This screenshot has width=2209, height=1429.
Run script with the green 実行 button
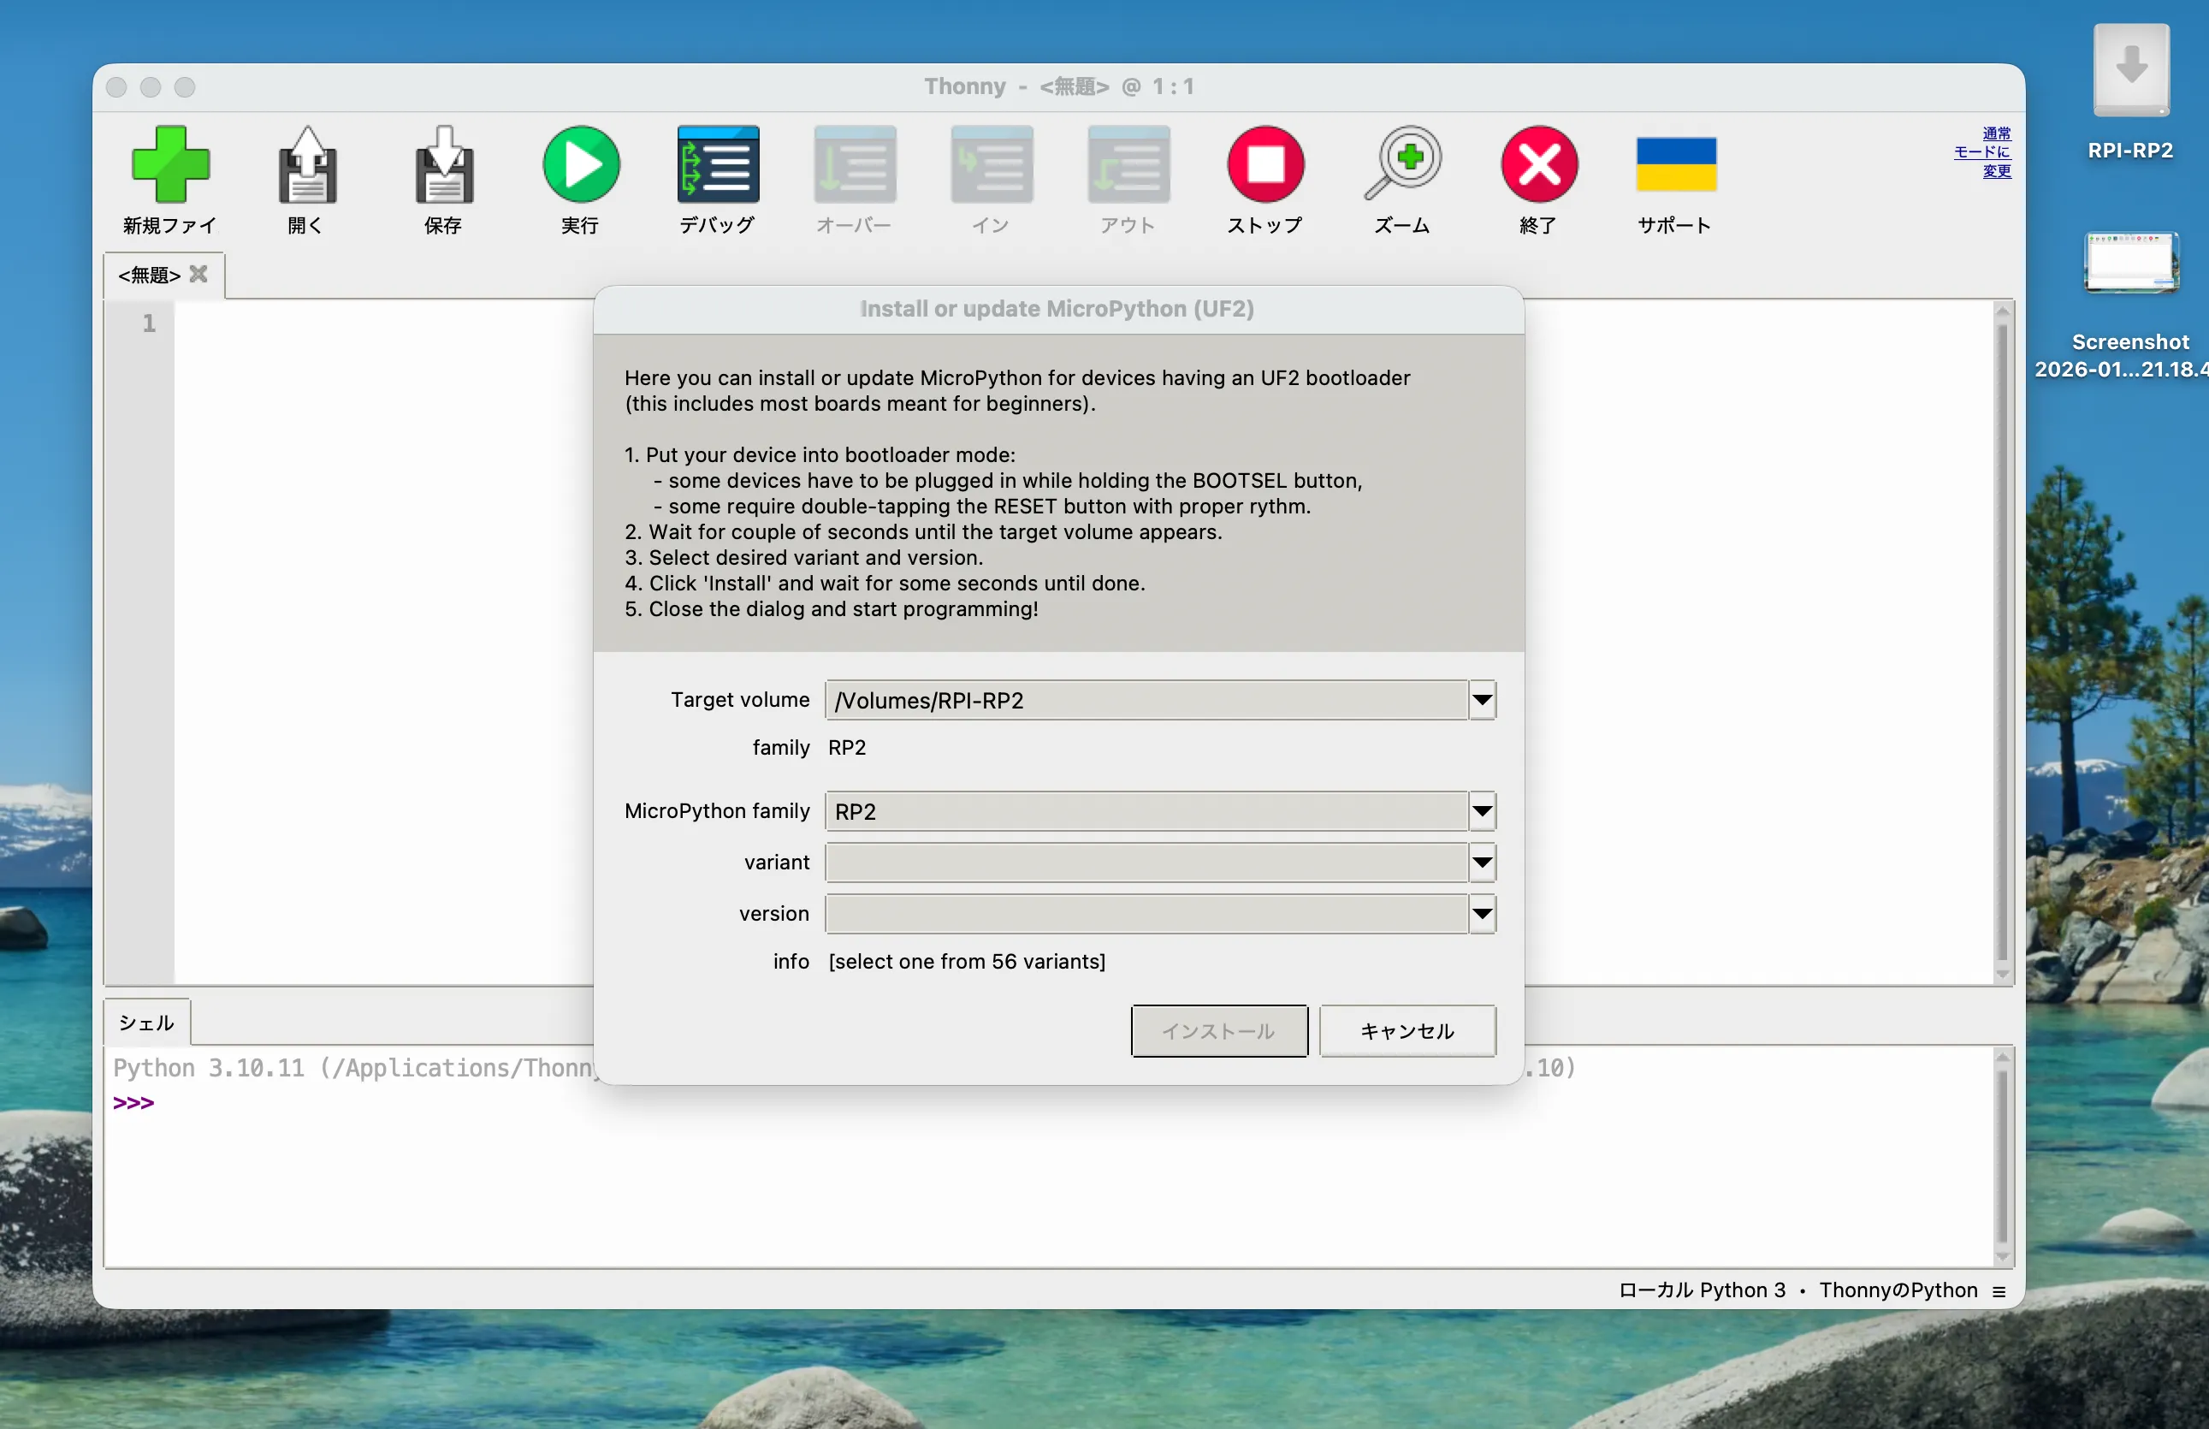(x=581, y=164)
